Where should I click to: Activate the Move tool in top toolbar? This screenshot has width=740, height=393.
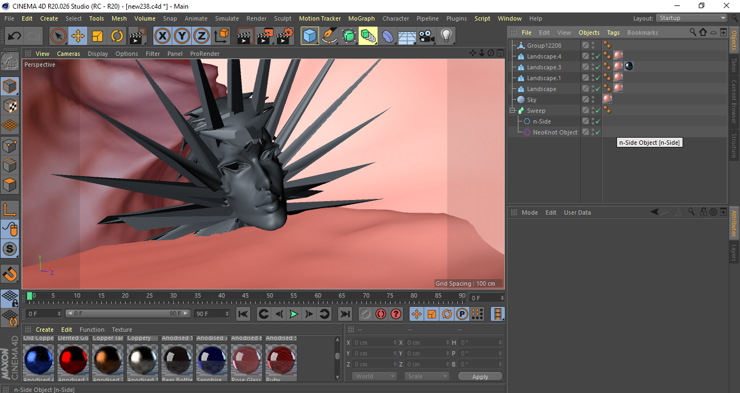click(78, 36)
